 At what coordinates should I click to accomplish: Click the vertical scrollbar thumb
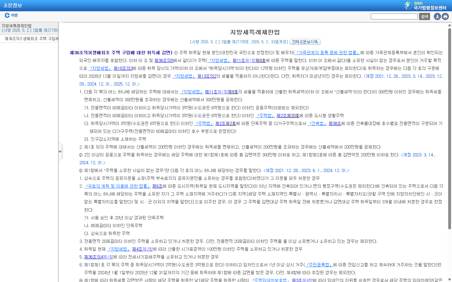click(x=449, y=128)
